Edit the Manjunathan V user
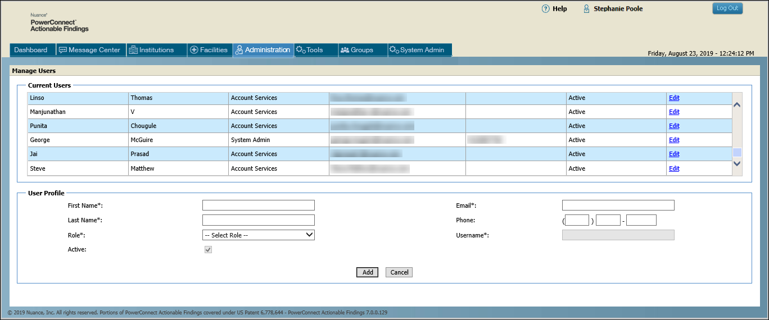This screenshot has width=769, height=320. point(674,112)
